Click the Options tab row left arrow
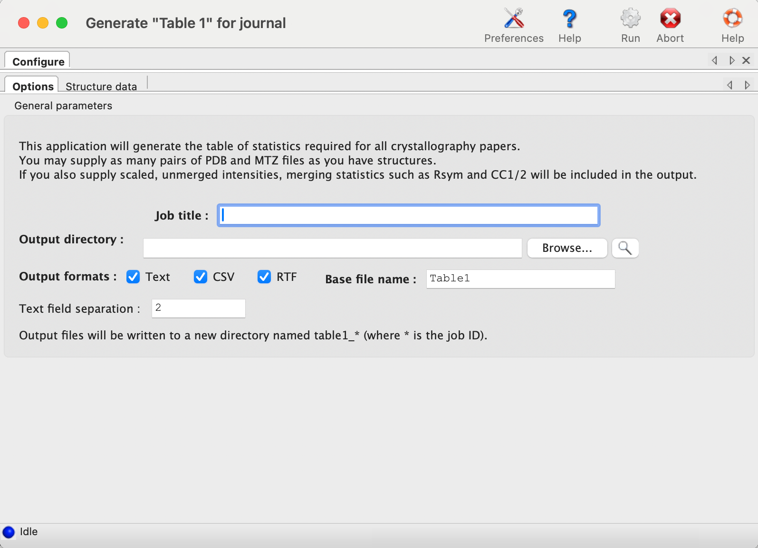Image resolution: width=758 pixels, height=548 pixels. 729,85
